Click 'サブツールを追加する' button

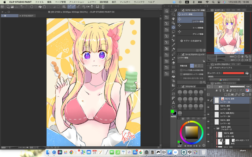click(191, 41)
